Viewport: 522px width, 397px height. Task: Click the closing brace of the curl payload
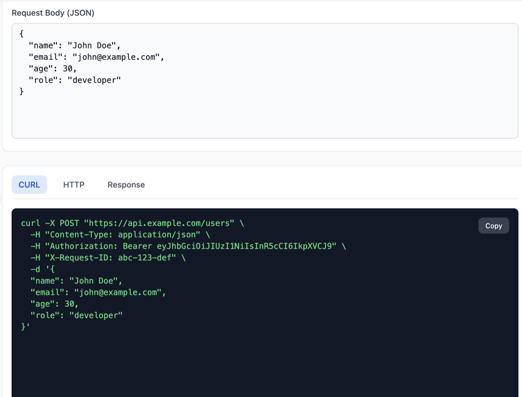point(24,326)
